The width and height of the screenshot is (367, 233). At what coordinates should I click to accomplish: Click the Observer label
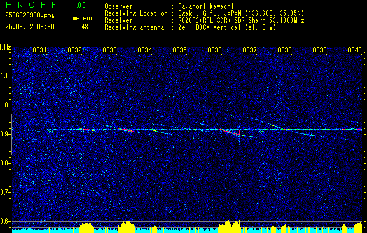[118, 6]
